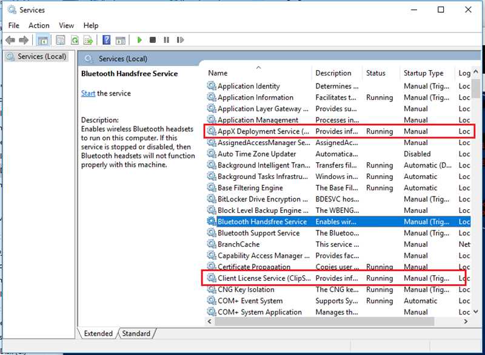Click the gear icon beside Auto Time Zone Updater
The height and width of the screenshot is (355, 485).
point(212,154)
